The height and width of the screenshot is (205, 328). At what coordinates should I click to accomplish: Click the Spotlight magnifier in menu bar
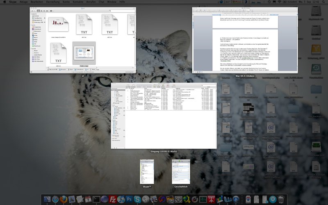tap(323, 2)
